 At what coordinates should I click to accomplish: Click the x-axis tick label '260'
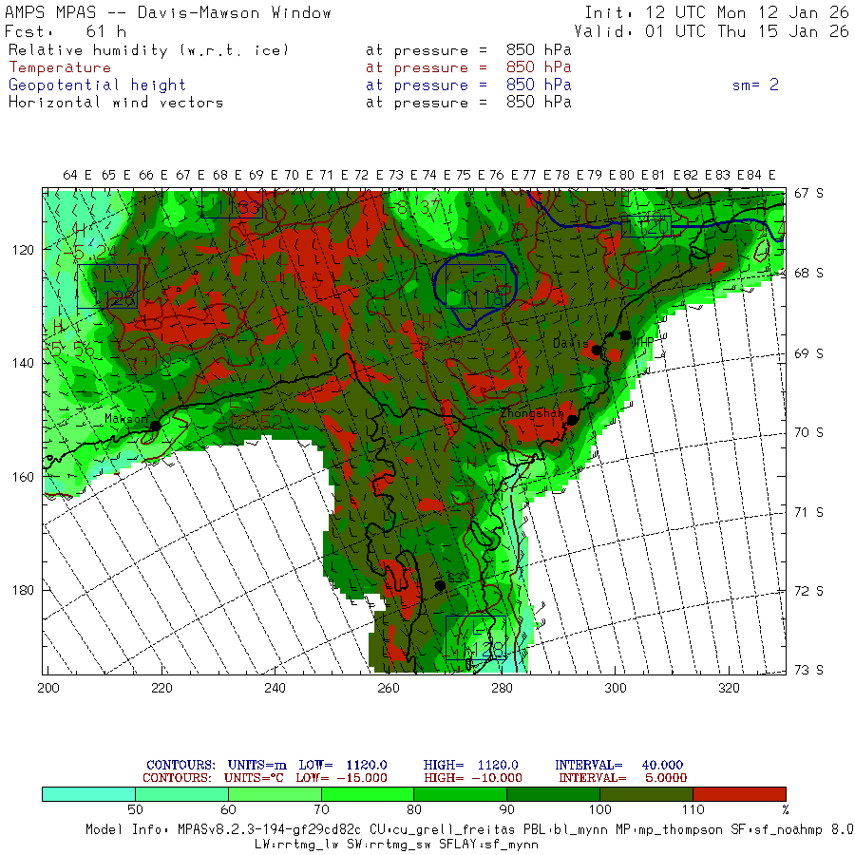point(389,688)
